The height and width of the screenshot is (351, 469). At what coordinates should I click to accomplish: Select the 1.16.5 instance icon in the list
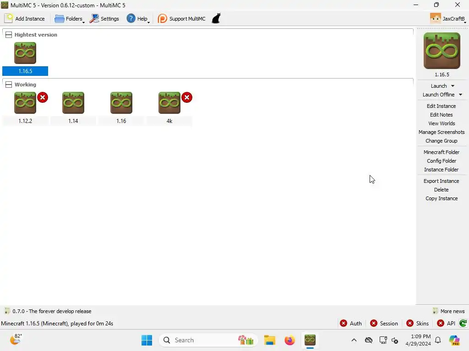point(25,53)
